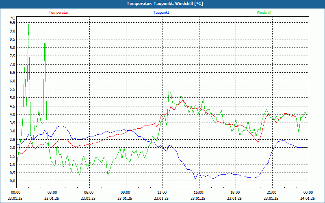Click the 06:00 time label on x-axis
The width and height of the screenshot is (325, 203).
(89, 192)
